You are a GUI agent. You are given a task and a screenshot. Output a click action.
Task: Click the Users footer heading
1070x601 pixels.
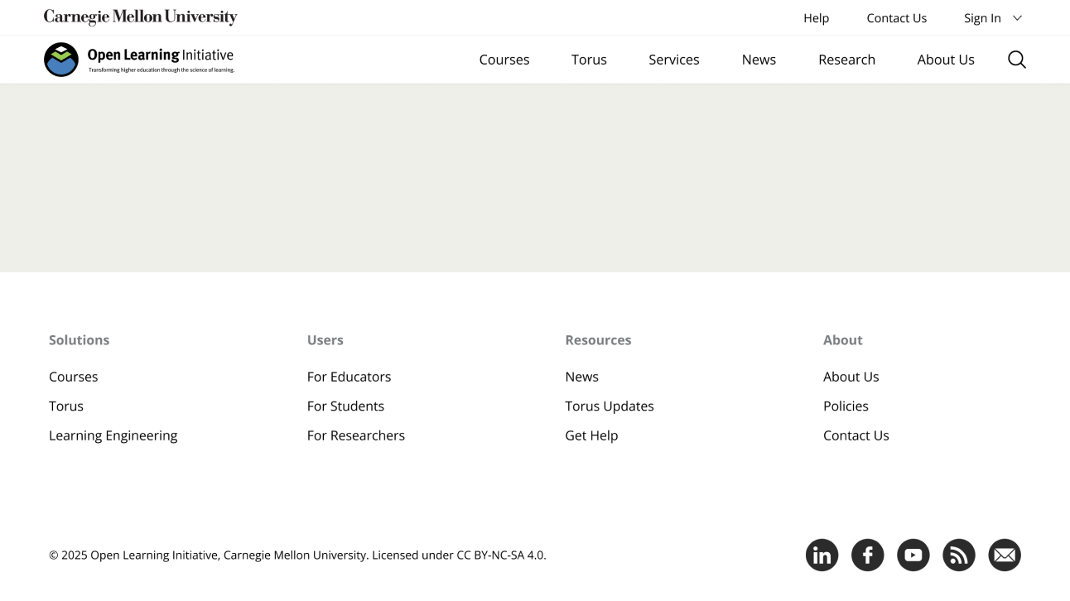(325, 340)
